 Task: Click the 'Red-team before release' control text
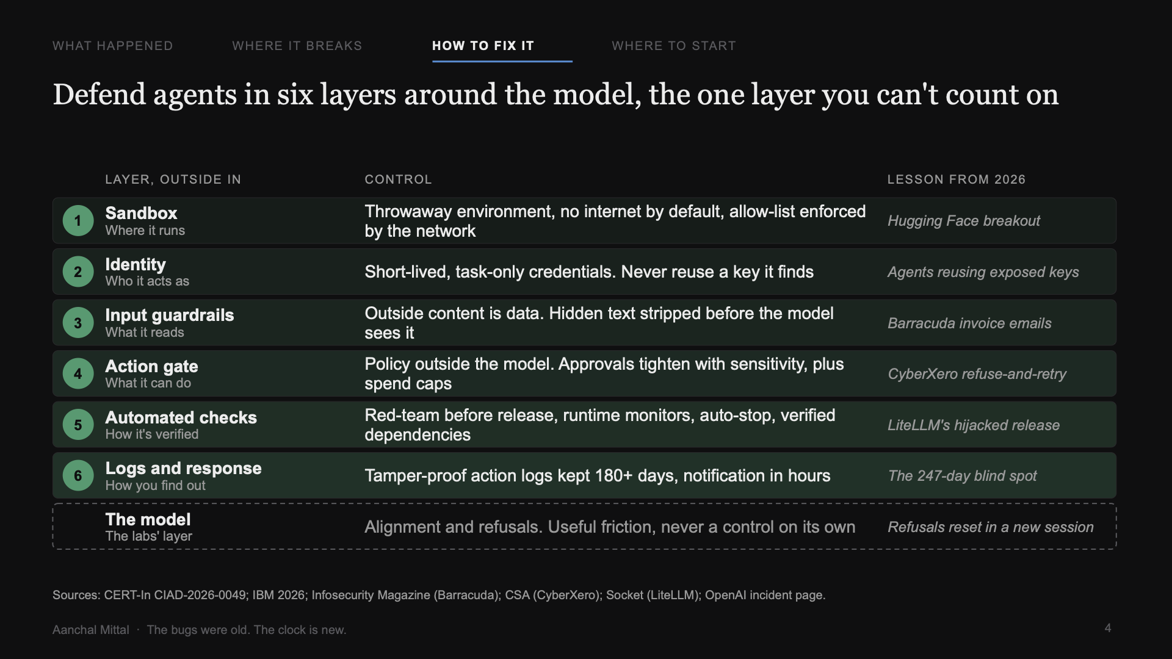click(x=600, y=425)
